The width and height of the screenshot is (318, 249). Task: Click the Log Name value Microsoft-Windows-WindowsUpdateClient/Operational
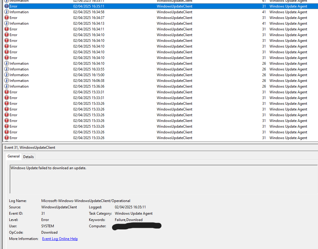86,201
